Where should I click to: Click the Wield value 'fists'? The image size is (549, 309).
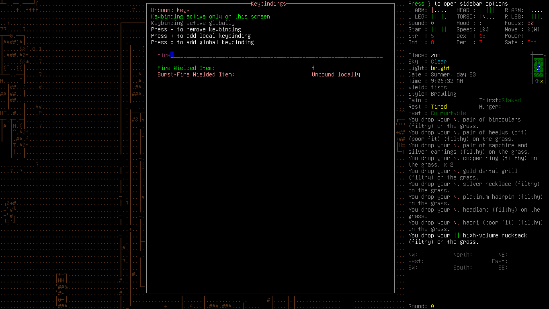click(439, 87)
